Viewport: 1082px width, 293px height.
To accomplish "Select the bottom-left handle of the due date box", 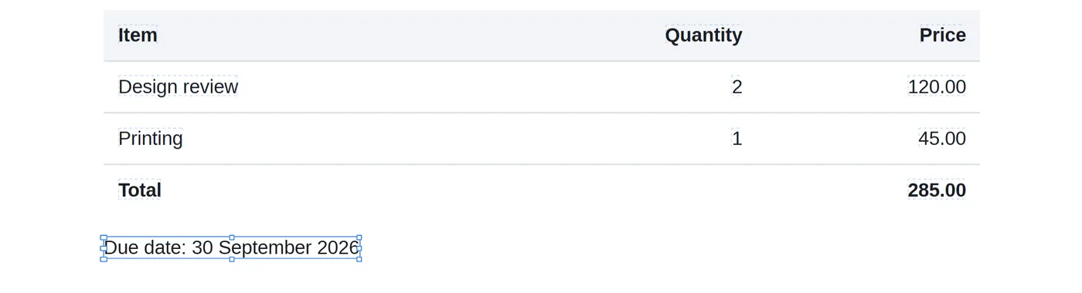I will click(104, 259).
